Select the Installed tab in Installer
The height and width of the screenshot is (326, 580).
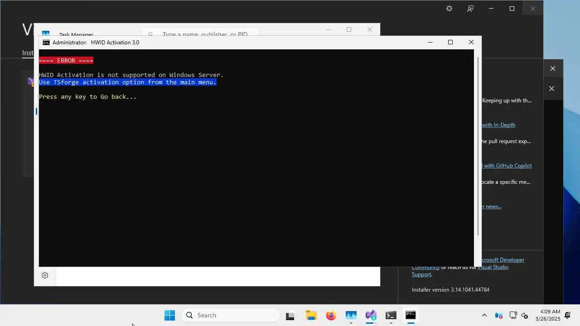coord(28,53)
